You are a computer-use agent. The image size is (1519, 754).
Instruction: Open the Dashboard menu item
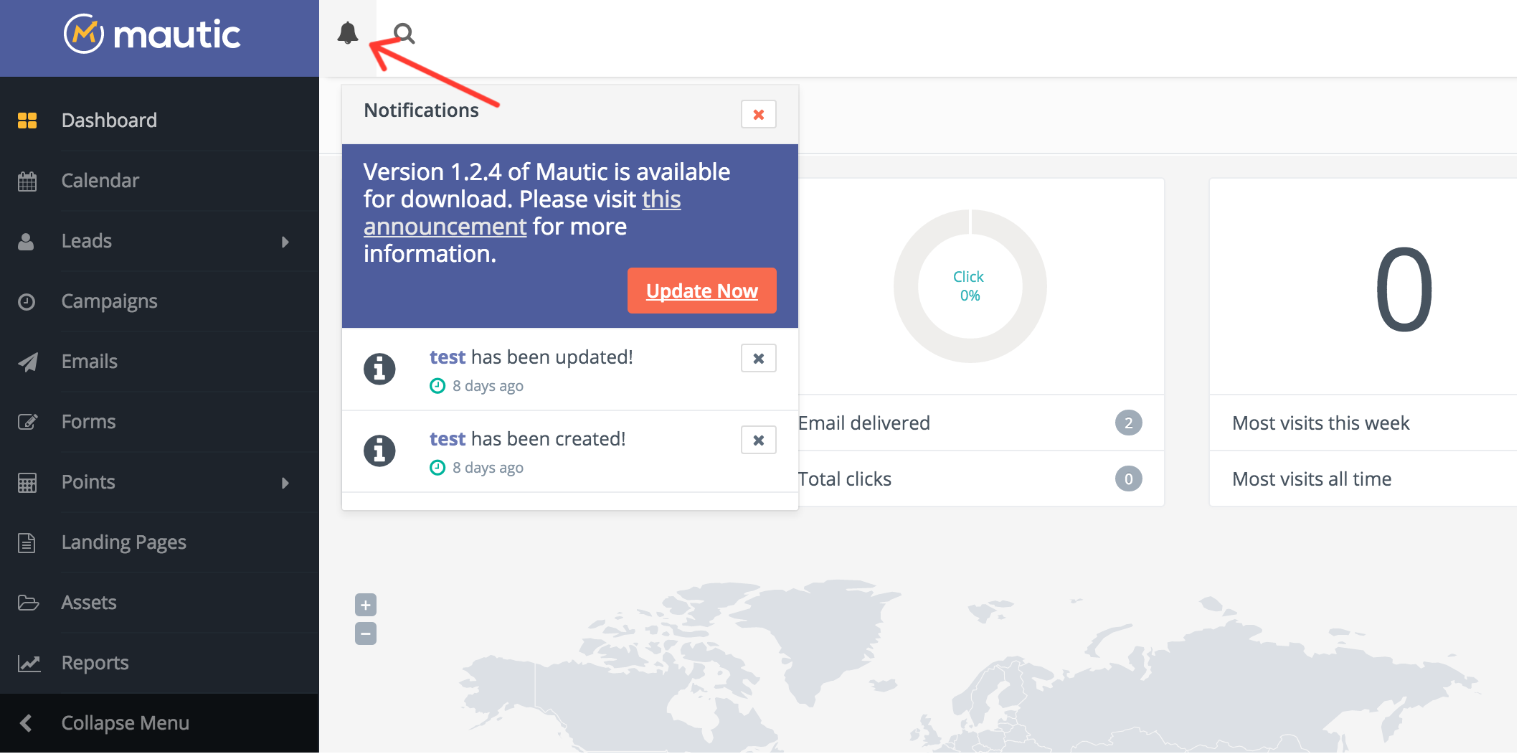coord(159,121)
